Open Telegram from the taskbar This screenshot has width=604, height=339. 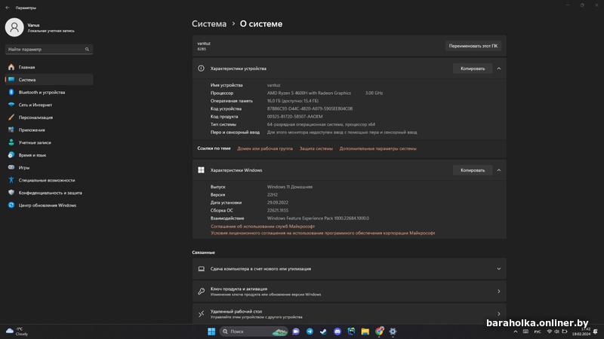point(310,331)
